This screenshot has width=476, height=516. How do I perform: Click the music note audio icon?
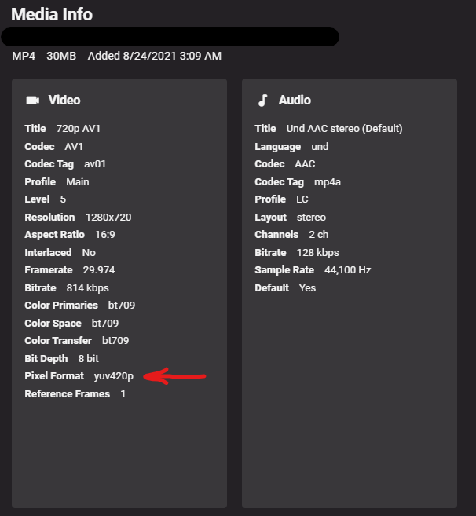coord(263,101)
